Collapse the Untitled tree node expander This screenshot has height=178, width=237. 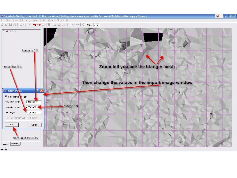pos(3,31)
